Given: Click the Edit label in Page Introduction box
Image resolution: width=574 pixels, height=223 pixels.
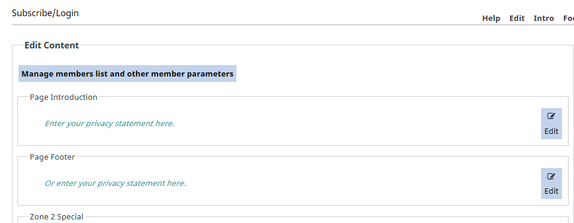Looking at the screenshot, I should pos(551,132).
